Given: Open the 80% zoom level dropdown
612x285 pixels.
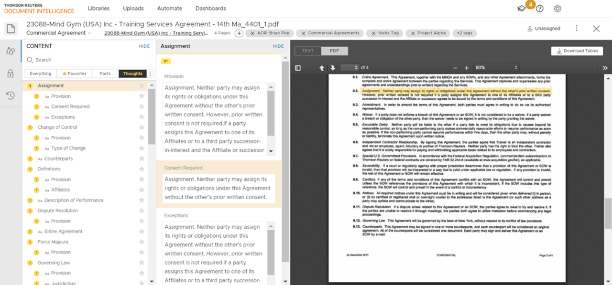Looking at the screenshot, I should pyautogui.click(x=496, y=68).
